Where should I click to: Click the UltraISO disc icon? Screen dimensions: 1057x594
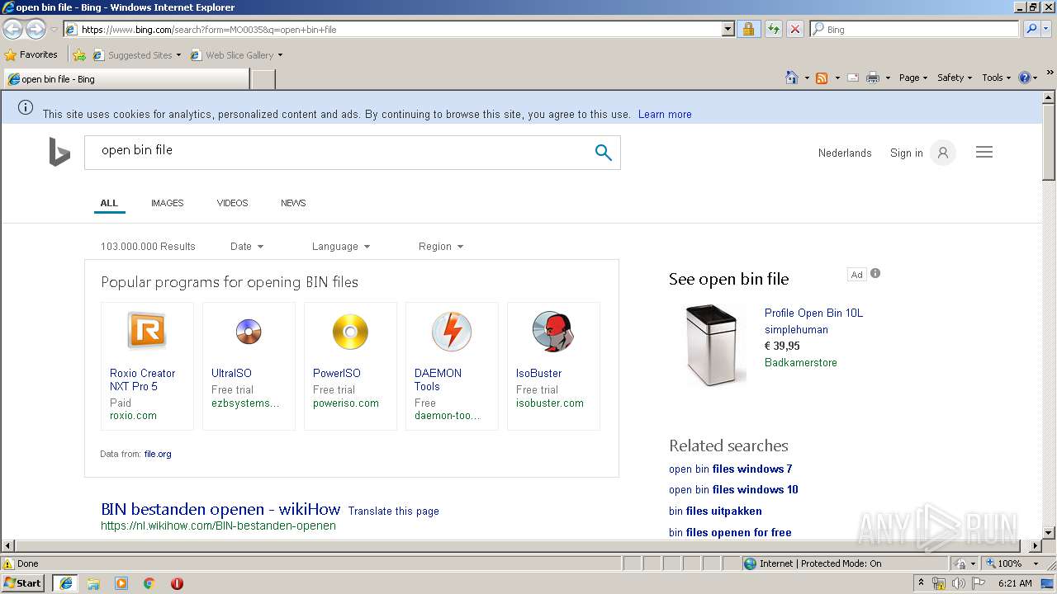point(249,332)
